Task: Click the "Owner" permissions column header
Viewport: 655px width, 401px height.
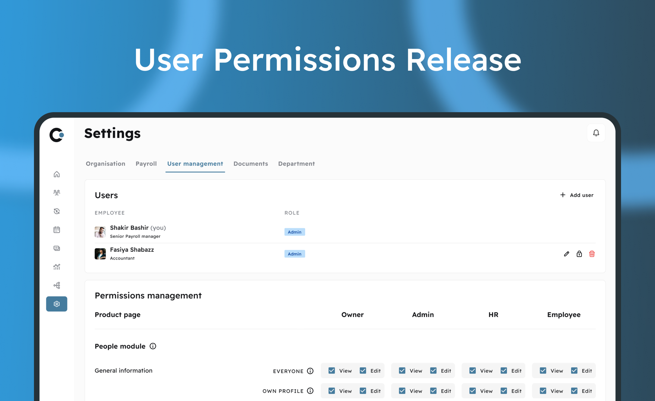Action: tap(352, 315)
